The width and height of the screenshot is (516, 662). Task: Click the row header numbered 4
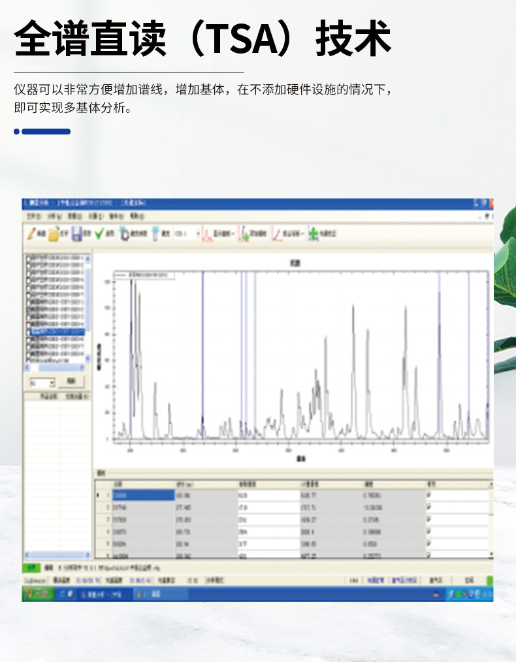[103, 531]
